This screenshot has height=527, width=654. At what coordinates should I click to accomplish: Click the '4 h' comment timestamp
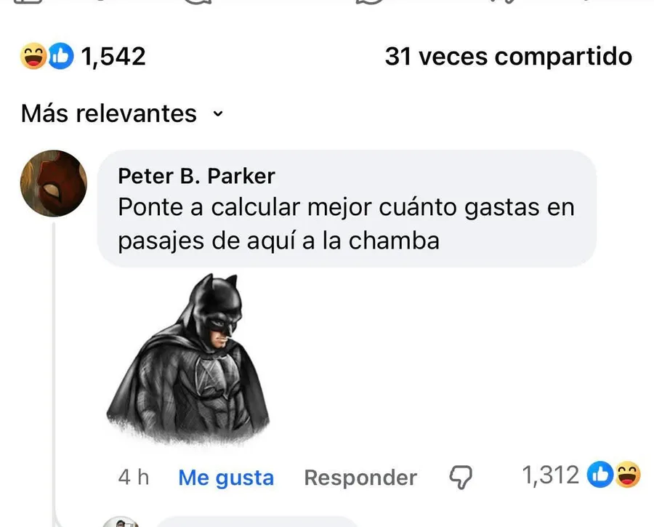134,477
